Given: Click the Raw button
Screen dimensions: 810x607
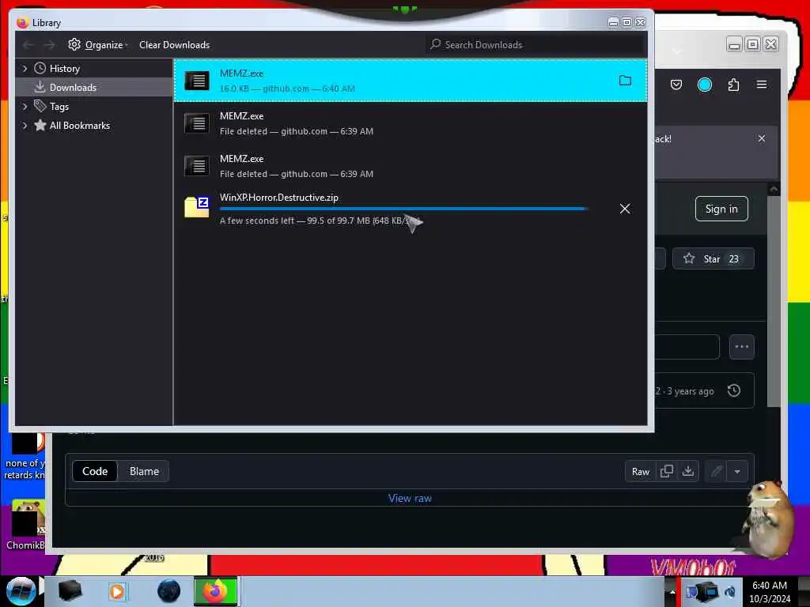Looking at the screenshot, I should (641, 472).
